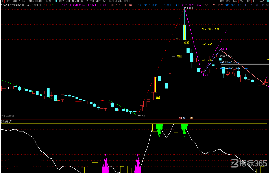Screen dimensions: 270x173
Task: Click the C1=12.12 target label
Action: click(x=207, y=60)
